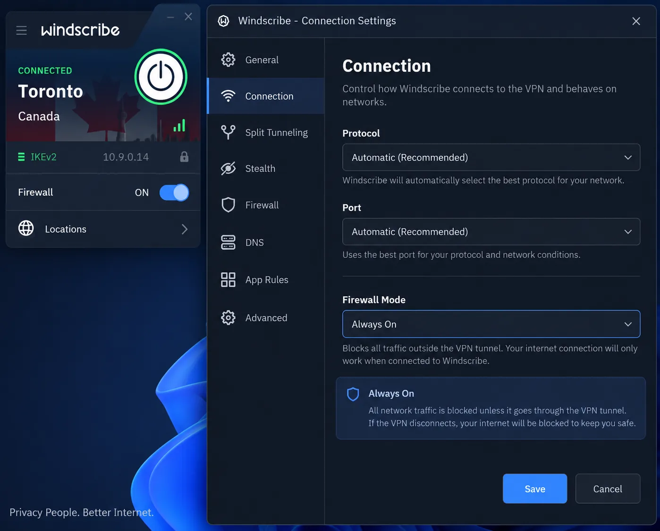
Task: Open the Protocol dropdown
Action: [491, 157]
